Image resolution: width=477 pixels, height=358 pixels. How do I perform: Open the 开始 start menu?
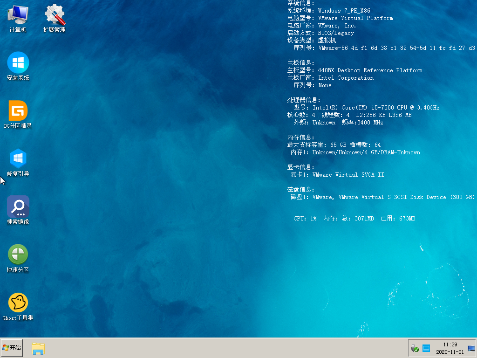coord(12,348)
